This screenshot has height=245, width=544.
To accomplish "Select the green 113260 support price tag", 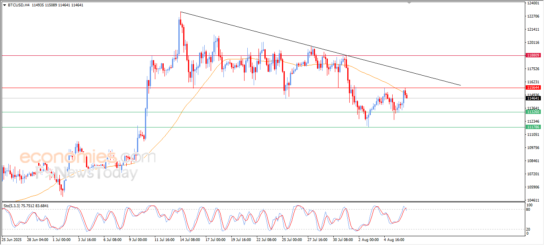I will [533, 112].
